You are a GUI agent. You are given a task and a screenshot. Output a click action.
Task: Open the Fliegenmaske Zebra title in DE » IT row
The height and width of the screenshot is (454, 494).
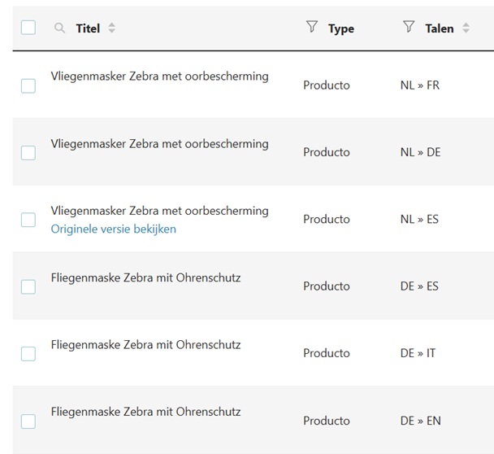click(146, 345)
